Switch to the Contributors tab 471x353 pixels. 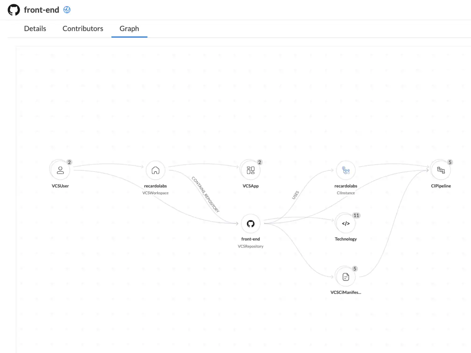click(83, 29)
